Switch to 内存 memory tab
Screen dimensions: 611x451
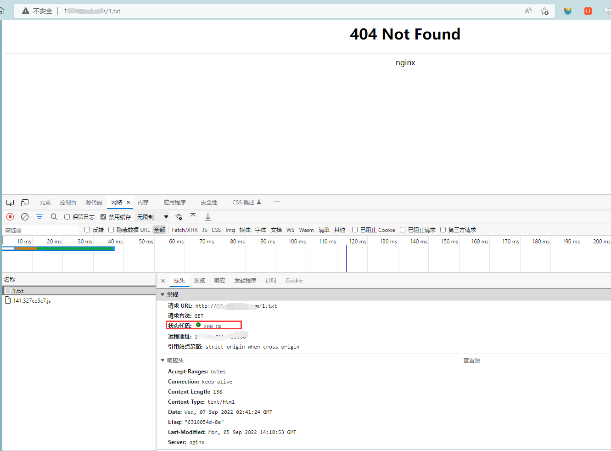pos(143,203)
